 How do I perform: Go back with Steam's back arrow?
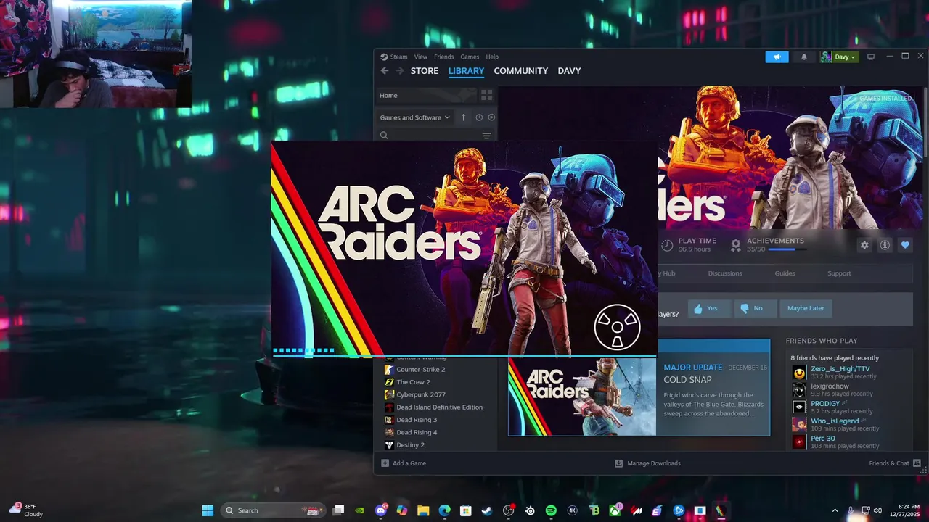pyautogui.click(x=385, y=71)
